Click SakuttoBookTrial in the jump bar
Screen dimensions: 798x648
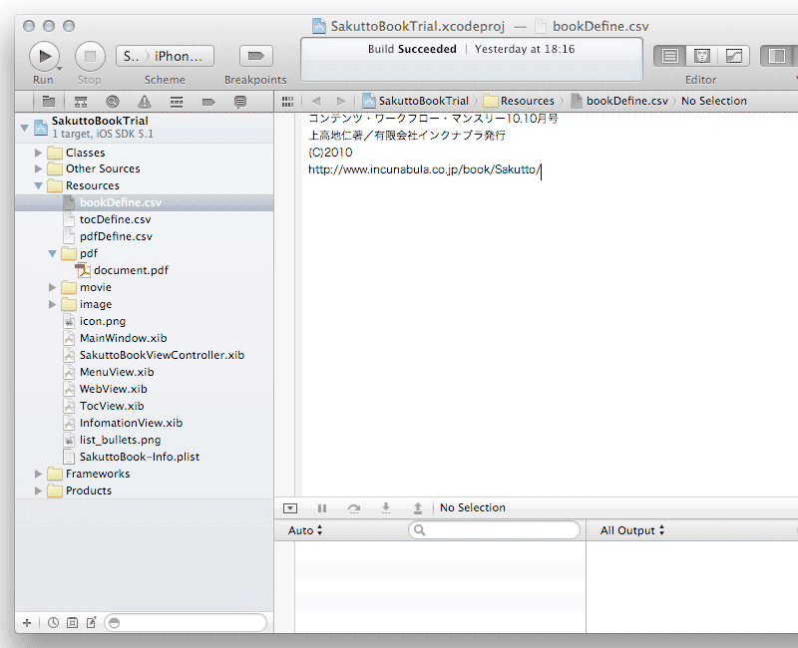(415, 101)
